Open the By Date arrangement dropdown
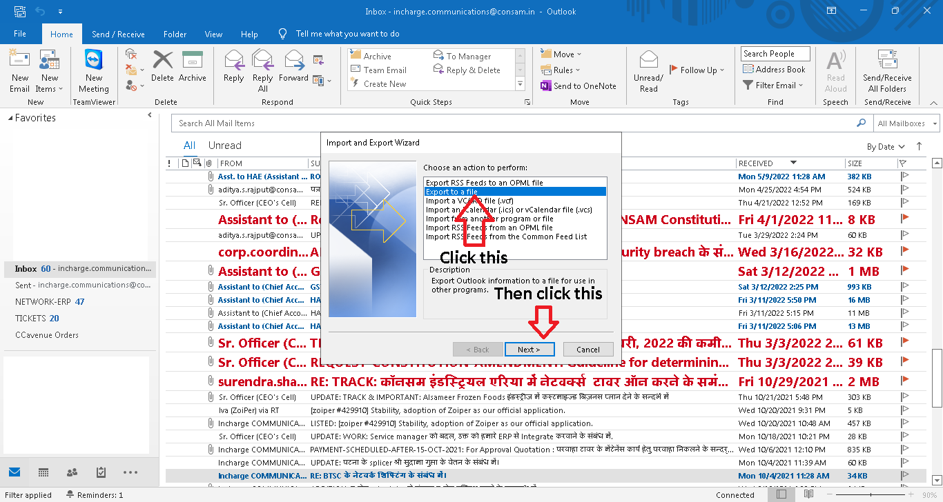This screenshot has height=502, width=943. [x=885, y=147]
